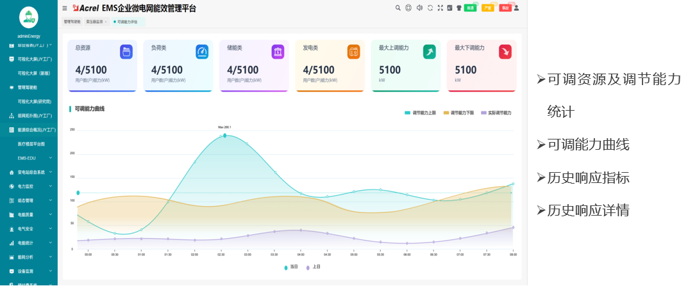
Task: Click the search magnifier icon in header
Action: pyautogui.click(x=398, y=8)
